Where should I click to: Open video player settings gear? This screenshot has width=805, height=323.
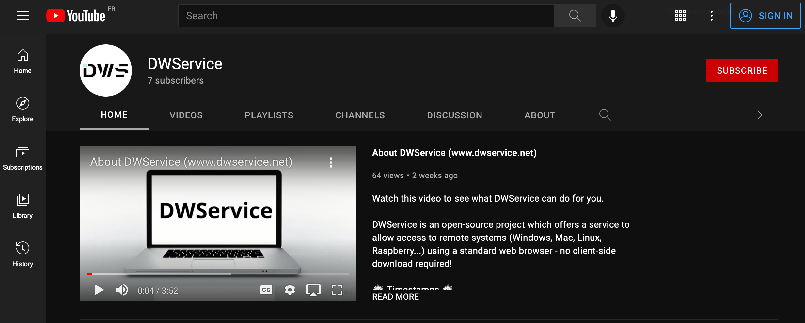coord(290,290)
